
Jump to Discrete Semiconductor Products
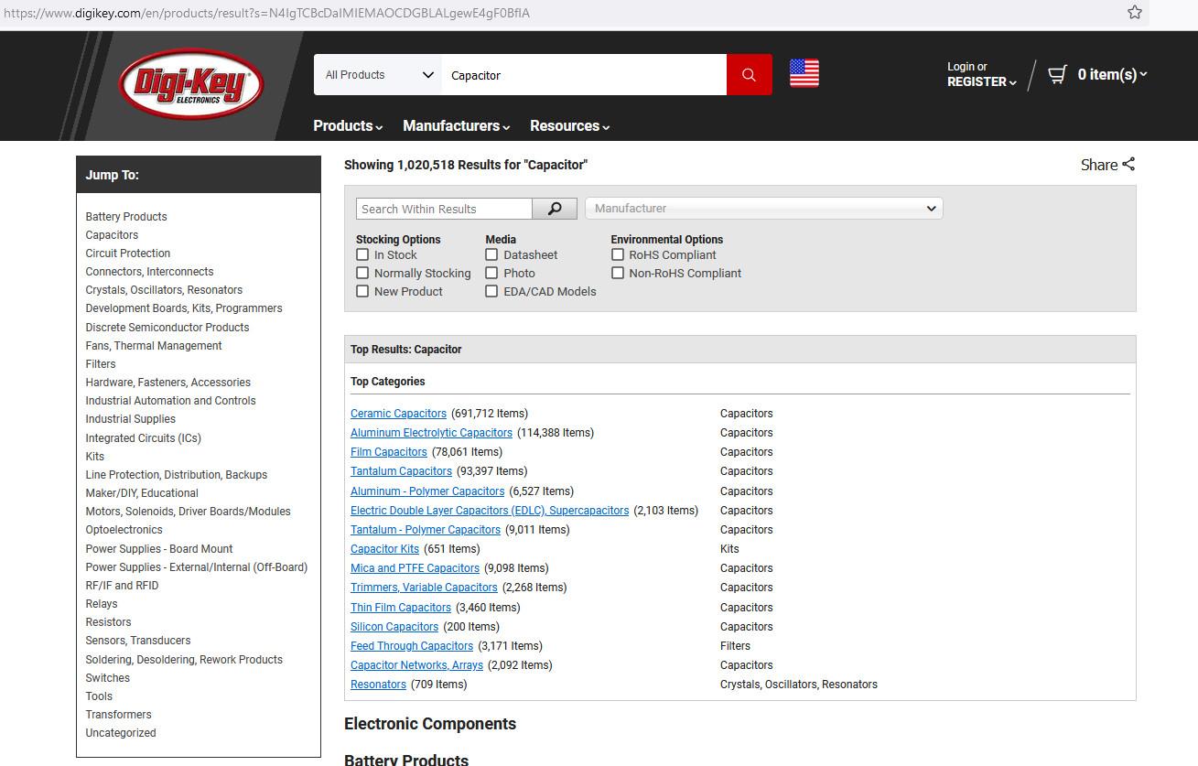(x=167, y=328)
